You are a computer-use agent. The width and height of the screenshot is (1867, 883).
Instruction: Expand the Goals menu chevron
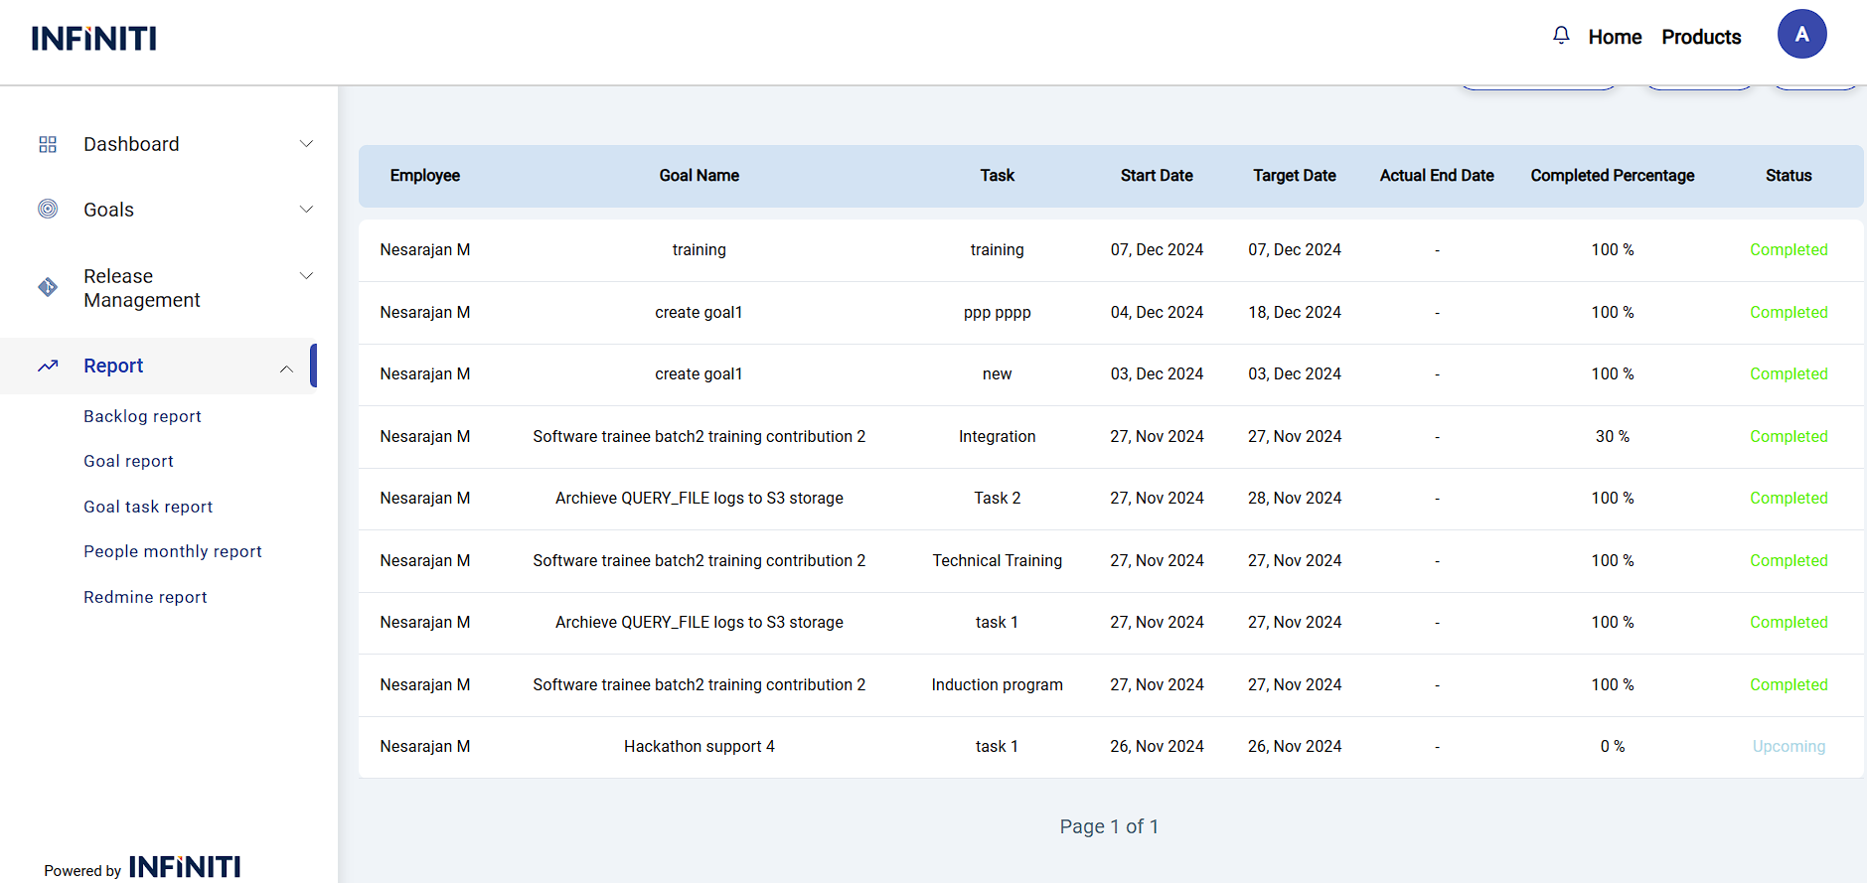306,209
